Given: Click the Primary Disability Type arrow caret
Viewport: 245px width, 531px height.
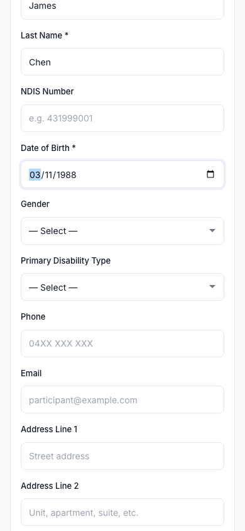Looking at the screenshot, I should coord(212,287).
